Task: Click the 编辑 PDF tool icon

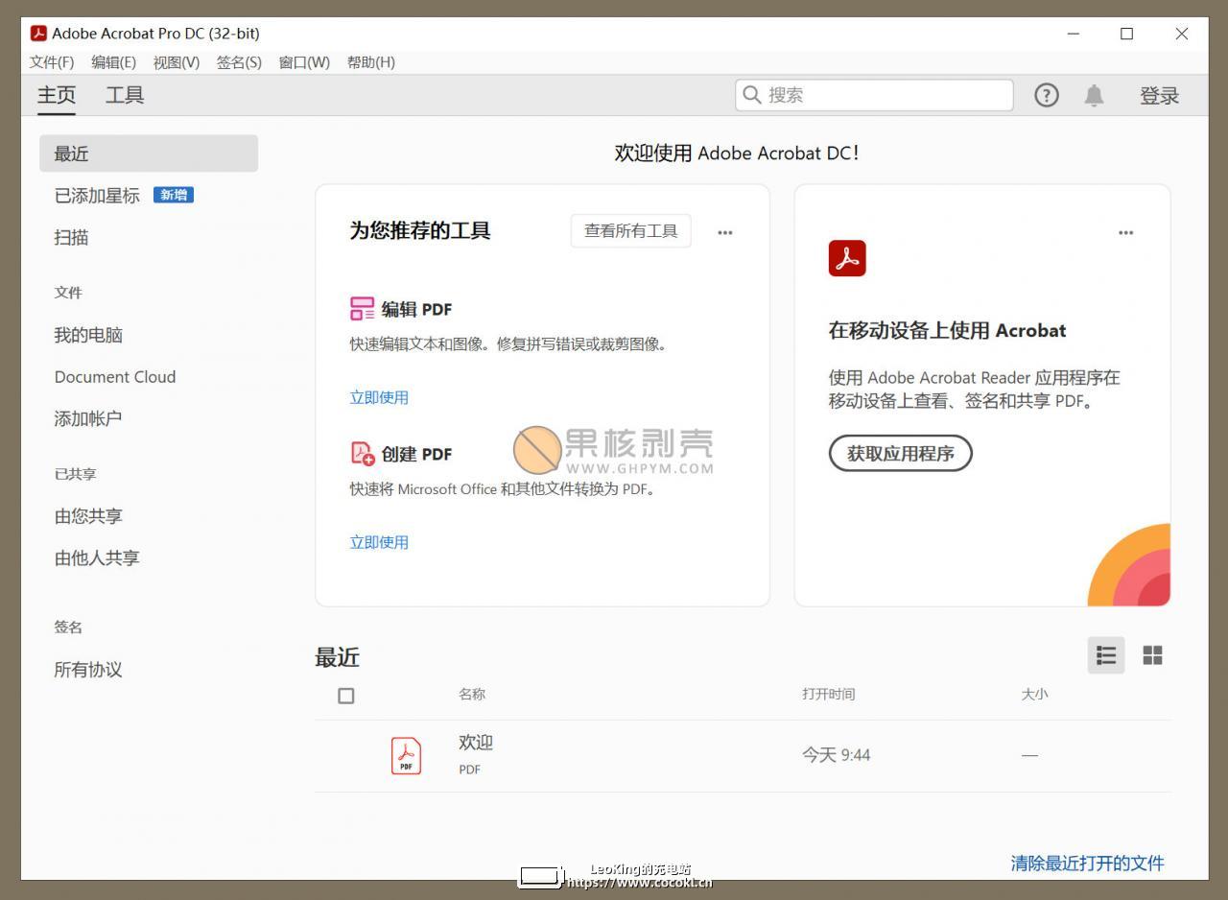Action: click(363, 309)
